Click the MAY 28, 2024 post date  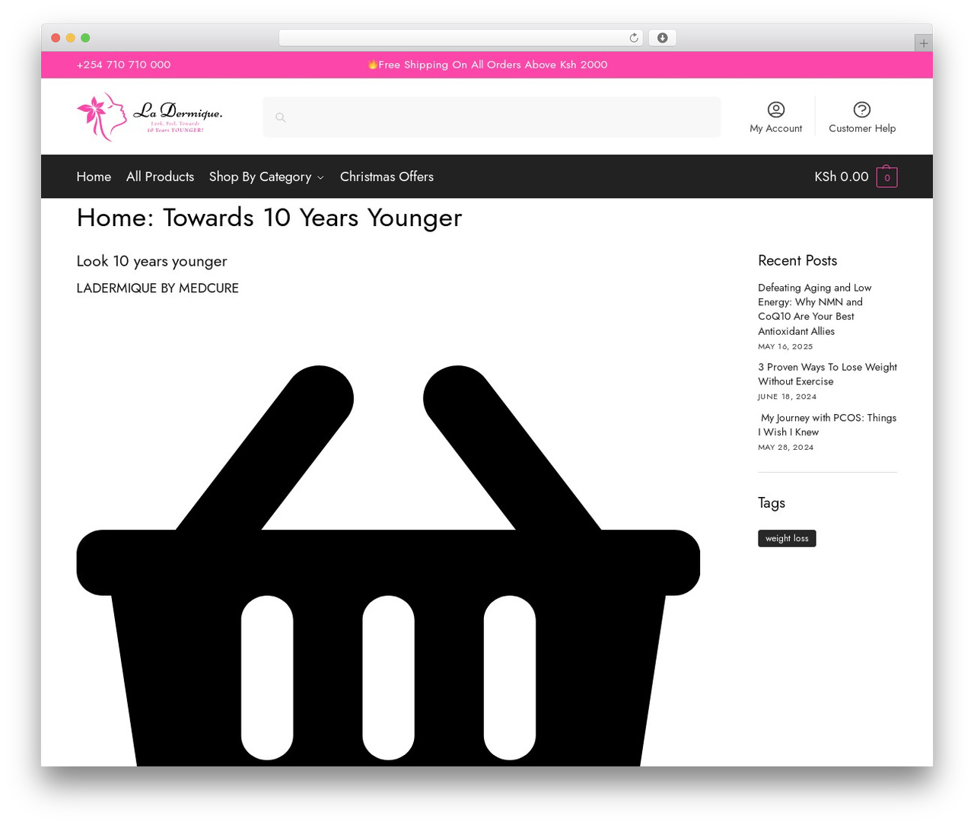pos(785,448)
